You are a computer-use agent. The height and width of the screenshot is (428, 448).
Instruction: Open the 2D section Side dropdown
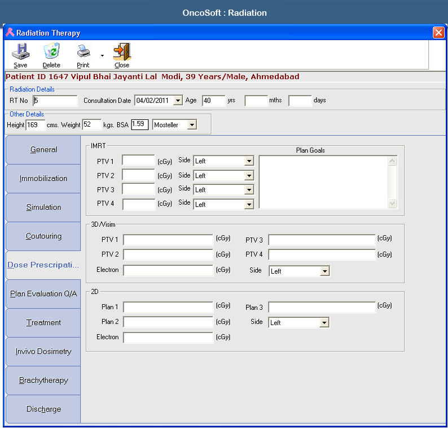tap(324, 323)
